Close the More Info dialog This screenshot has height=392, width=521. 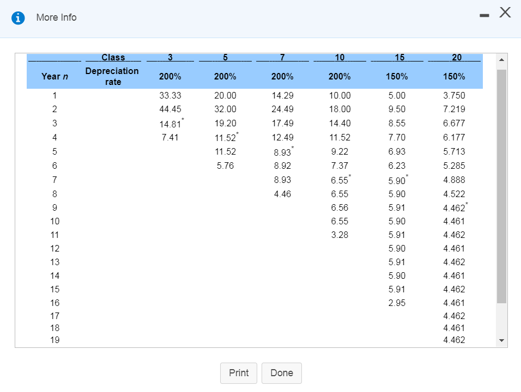tap(505, 13)
